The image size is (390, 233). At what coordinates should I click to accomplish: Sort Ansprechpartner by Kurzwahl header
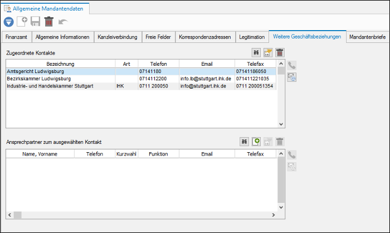pyautogui.click(x=126, y=154)
